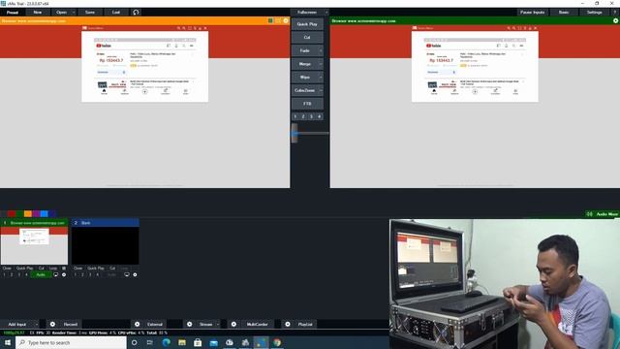Select the red input category color tab
The width and height of the screenshot is (620, 349).
coord(12,214)
